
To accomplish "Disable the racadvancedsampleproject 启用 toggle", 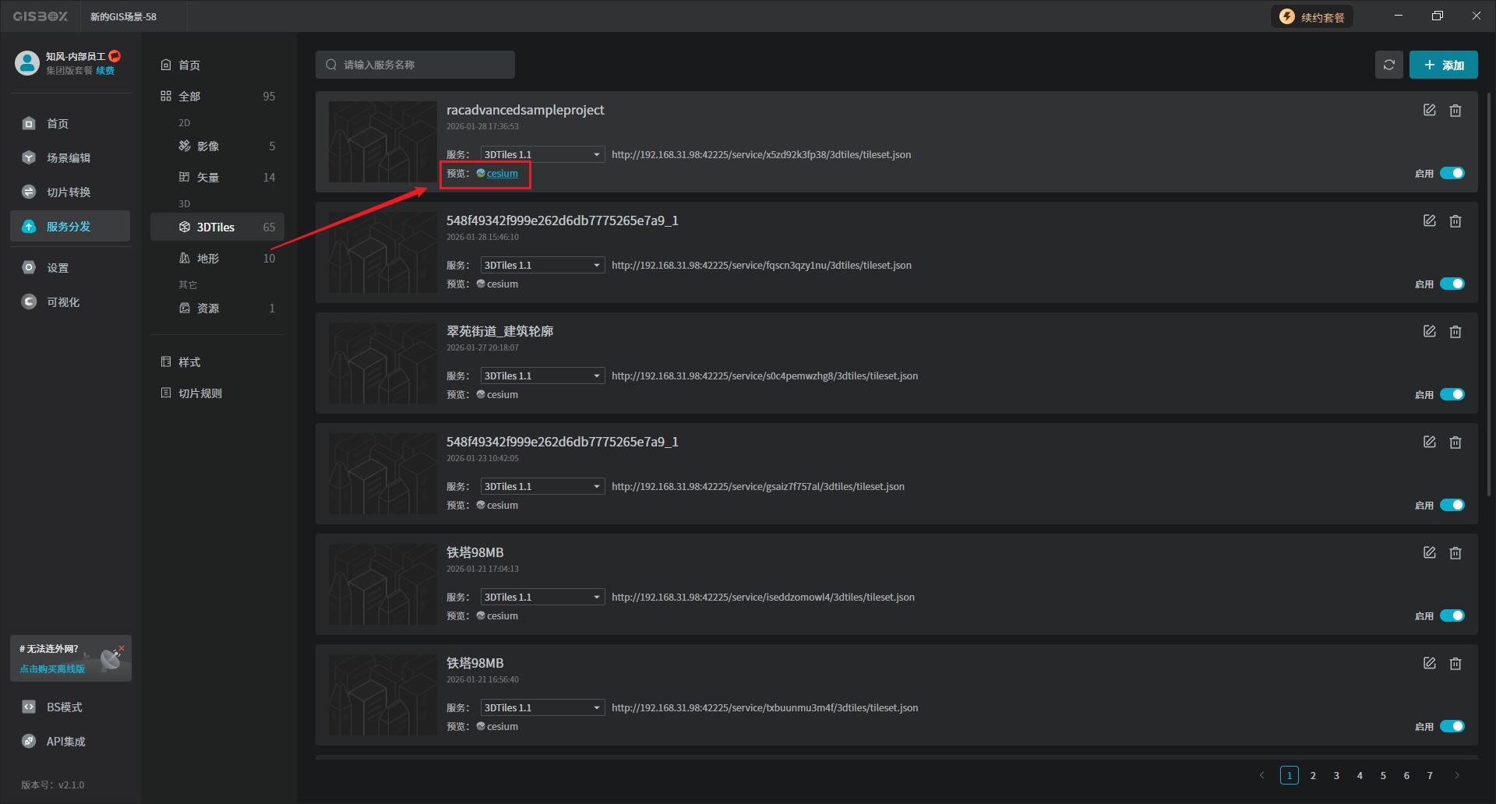I will coord(1452,173).
